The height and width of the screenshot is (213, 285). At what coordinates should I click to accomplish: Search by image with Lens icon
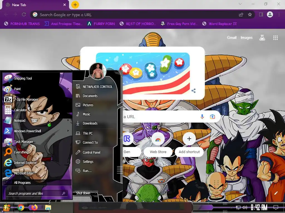212,117
